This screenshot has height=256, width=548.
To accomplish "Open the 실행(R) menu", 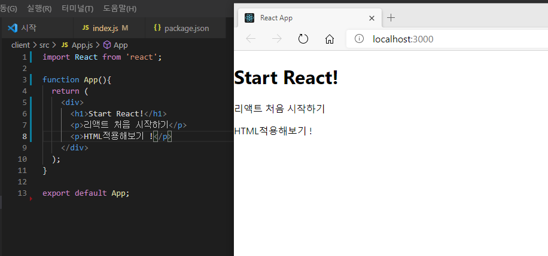I will click(39, 9).
